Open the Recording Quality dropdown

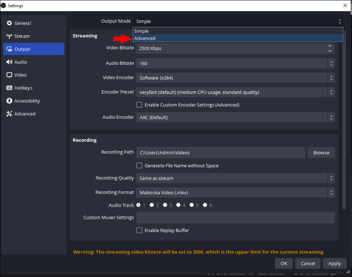[235, 178]
